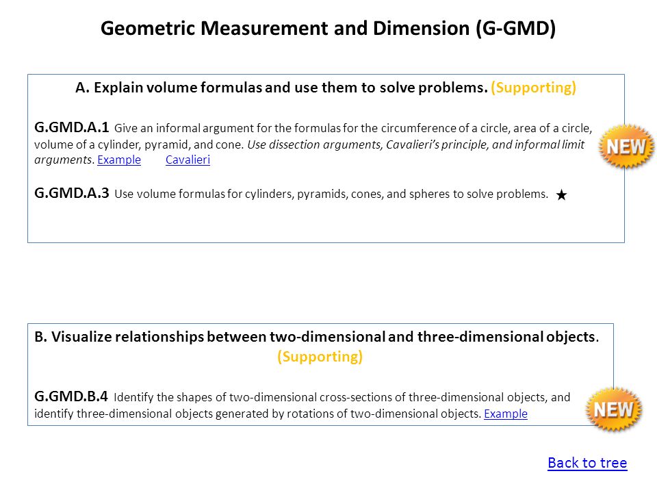Image resolution: width=657 pixels, height=493 pixels.
Task: Click the "Identify the shapes of two-dimensional cross-sections" text
Action: 342,397
